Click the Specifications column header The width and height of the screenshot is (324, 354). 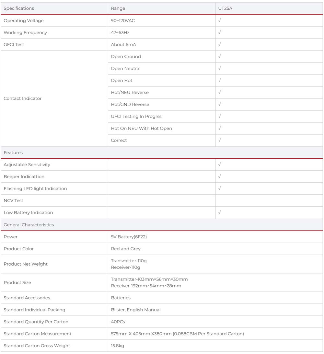click(19, 8)
